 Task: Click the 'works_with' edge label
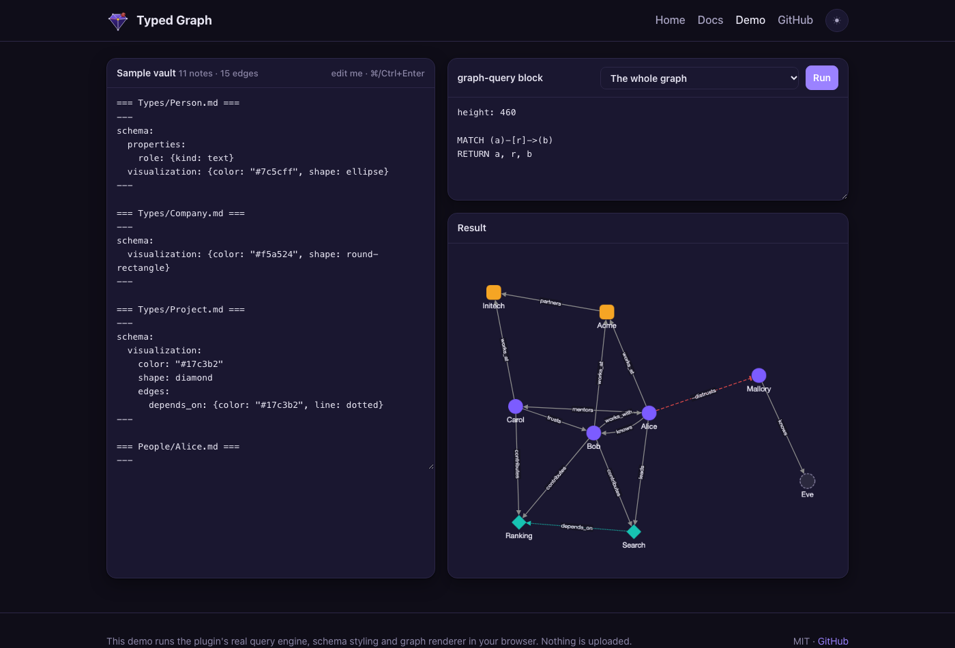[x=619, y=416]
